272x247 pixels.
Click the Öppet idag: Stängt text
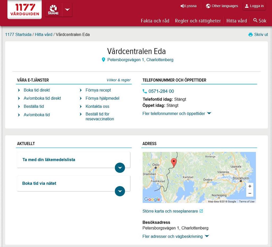(160, 105)
